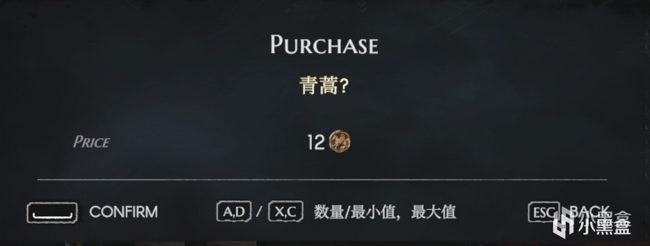Viewport: 650px width, 246px height.
Task: Click the A,D key icon
Action: 234,212
